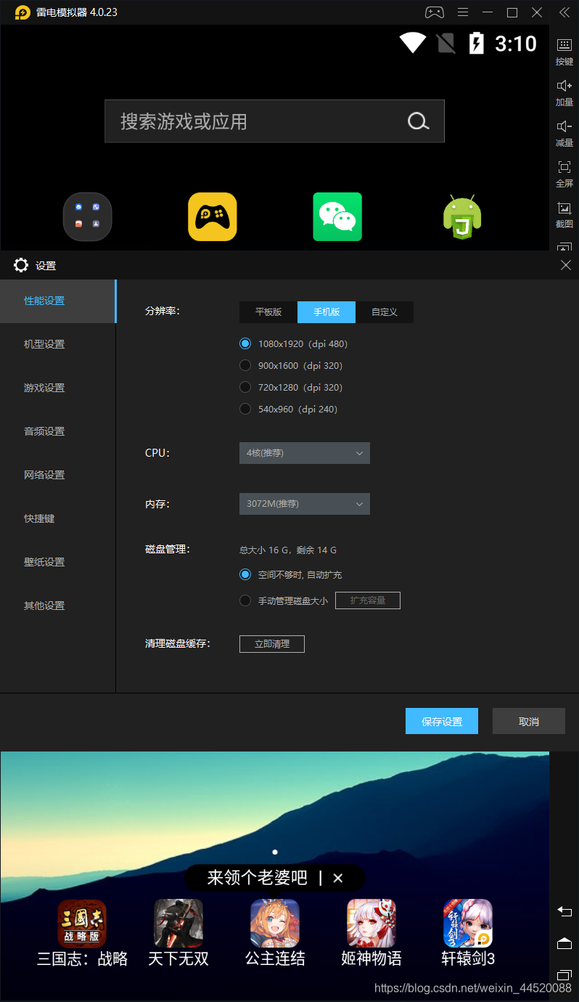Click the 保存设置 button
Viewport: 579px width, 1002px height.
[442, 721]
